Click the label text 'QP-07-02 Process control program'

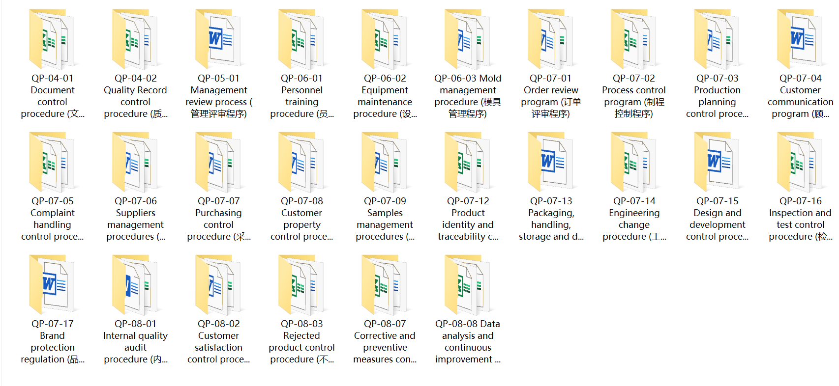click(x=634, y=96)
